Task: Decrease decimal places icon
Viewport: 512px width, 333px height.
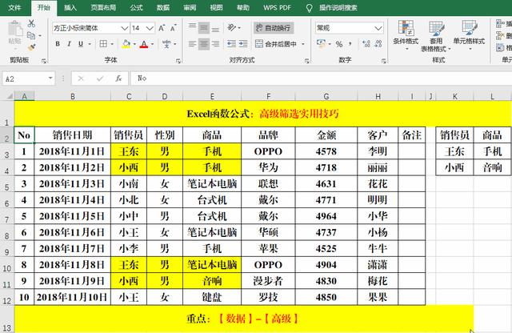Action: point(378,44)
